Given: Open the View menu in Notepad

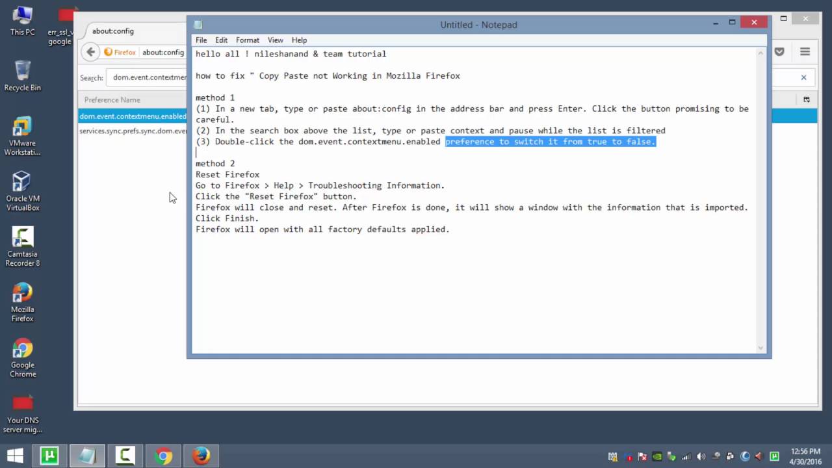Looking at the screenshot, I should 275,40.
